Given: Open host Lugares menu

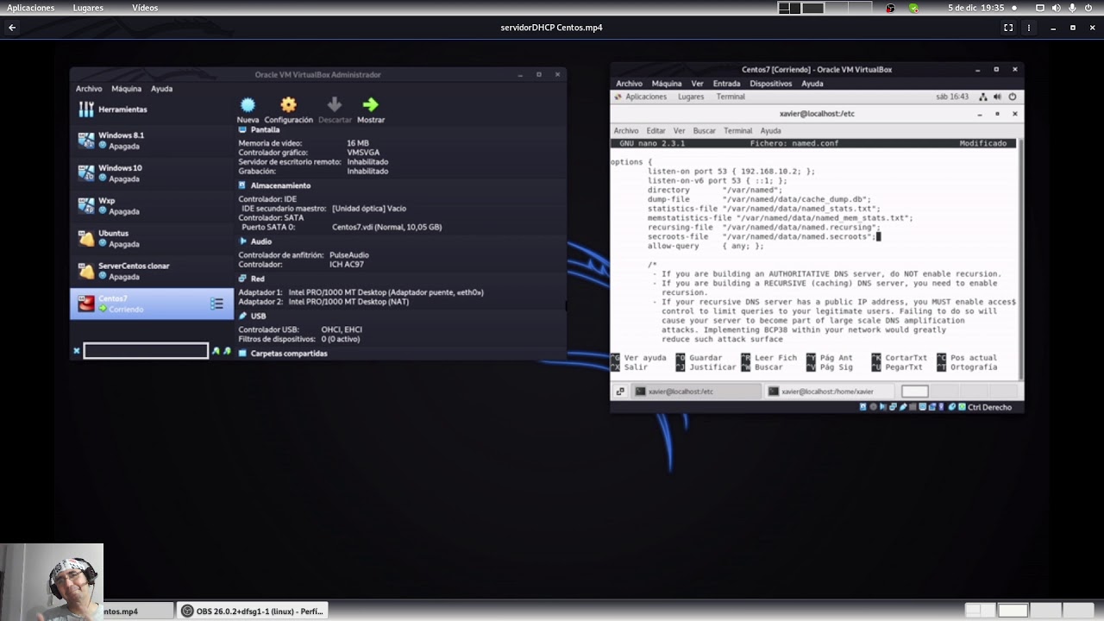Looking at the screenshot, I should tap(88, 8).
